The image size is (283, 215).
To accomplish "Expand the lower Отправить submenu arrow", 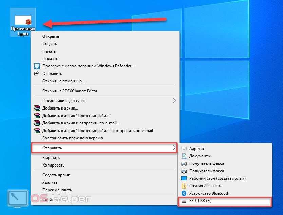I will [174, 148].
